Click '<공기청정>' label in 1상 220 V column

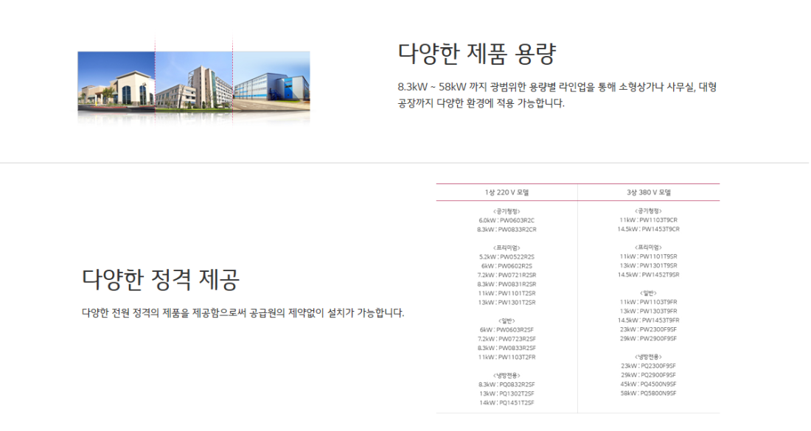click(507, 211)
